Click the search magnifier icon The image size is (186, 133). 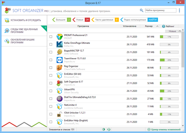click(142, 10)
